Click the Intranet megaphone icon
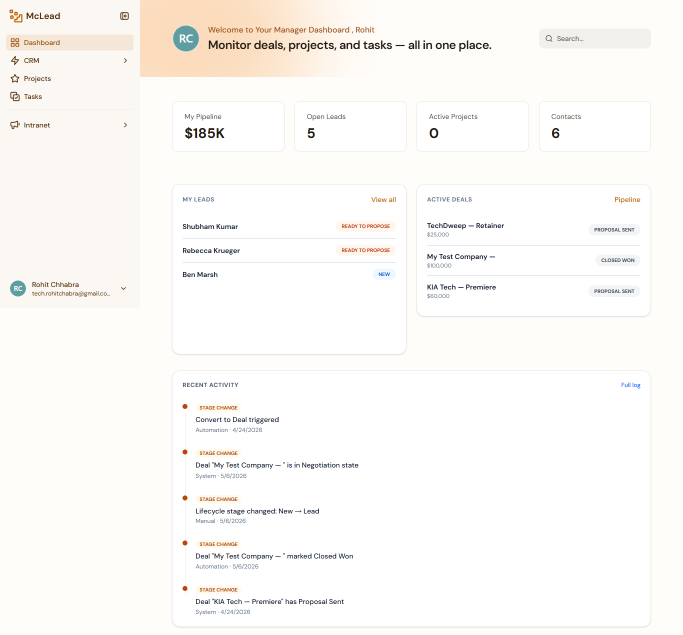This screenshot has height=635, width=683. [x=15, y=125]
